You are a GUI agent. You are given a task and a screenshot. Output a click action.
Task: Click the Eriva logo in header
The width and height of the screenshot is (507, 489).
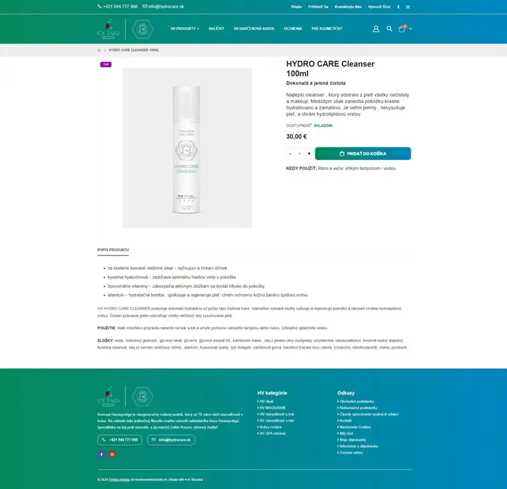pyautogui.click(x=108, y=29)
